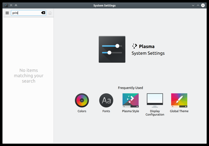Click the 'System Settings' window title
The width and height of the screenshot is (209, 146).
(x=104, y=6)
